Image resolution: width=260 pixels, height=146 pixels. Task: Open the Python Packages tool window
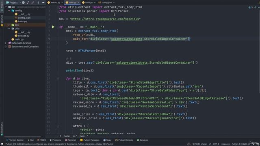click(x=90, y=140)
